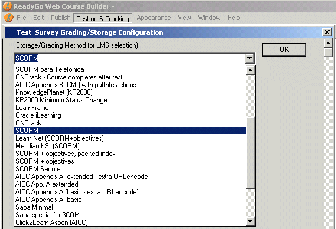
Task: Select AICC Appendix A (basic - extra URLencode)
Action: point(130,192)
